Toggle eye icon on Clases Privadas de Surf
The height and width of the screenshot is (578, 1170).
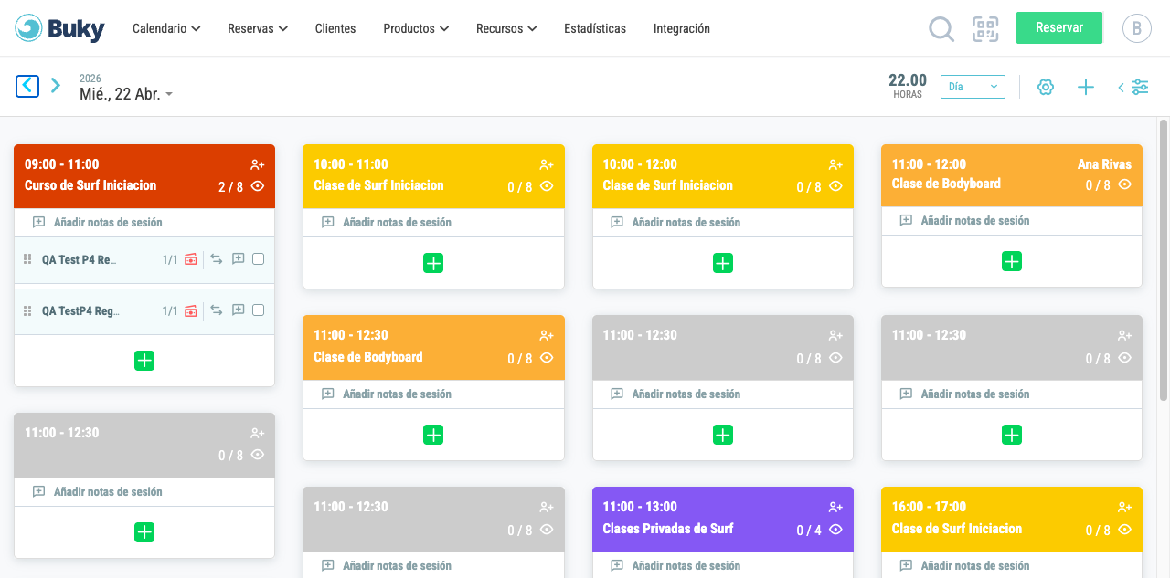835,530
